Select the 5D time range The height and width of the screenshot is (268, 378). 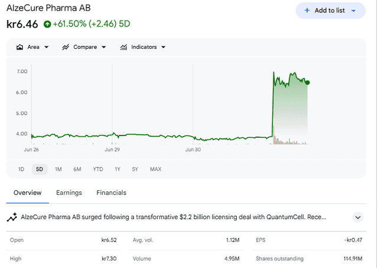[x=40, y=169]
